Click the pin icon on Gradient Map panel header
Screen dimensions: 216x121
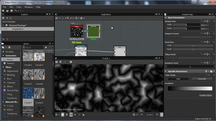click(210, 14)
